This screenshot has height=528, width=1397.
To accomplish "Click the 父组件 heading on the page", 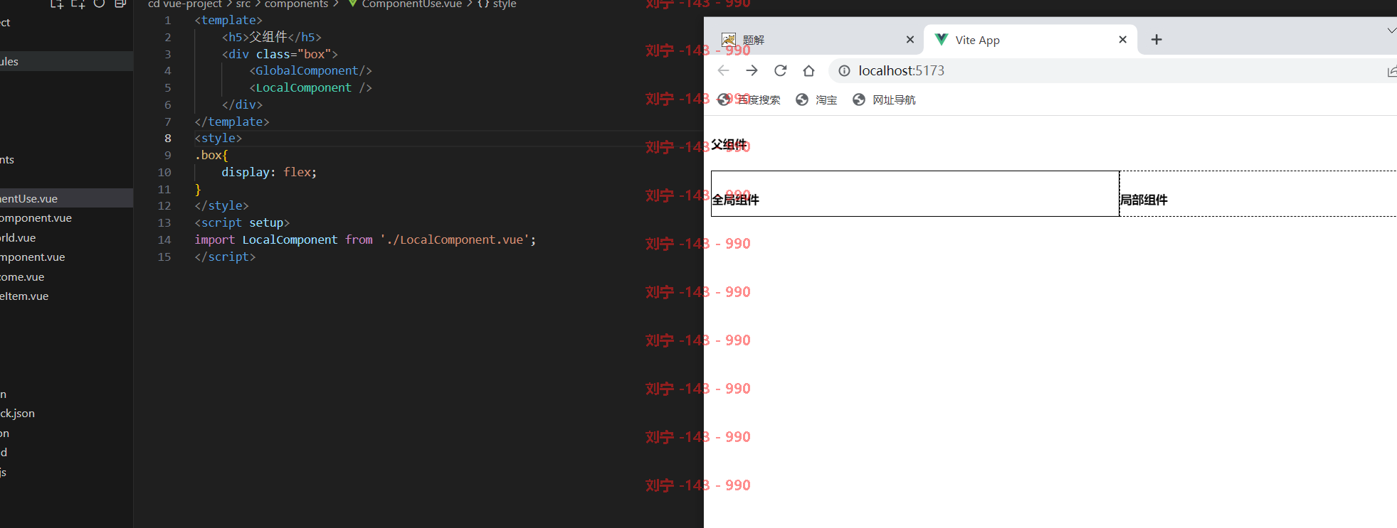I will (x=729, y=145).
